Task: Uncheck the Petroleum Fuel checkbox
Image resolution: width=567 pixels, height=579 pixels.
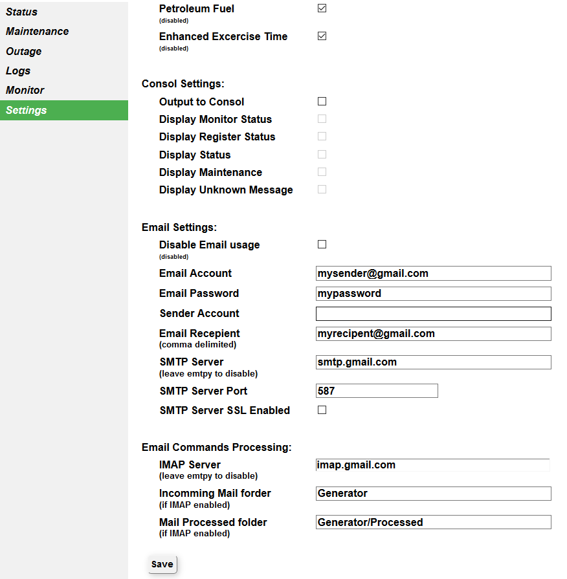Action: pos(322,8)
